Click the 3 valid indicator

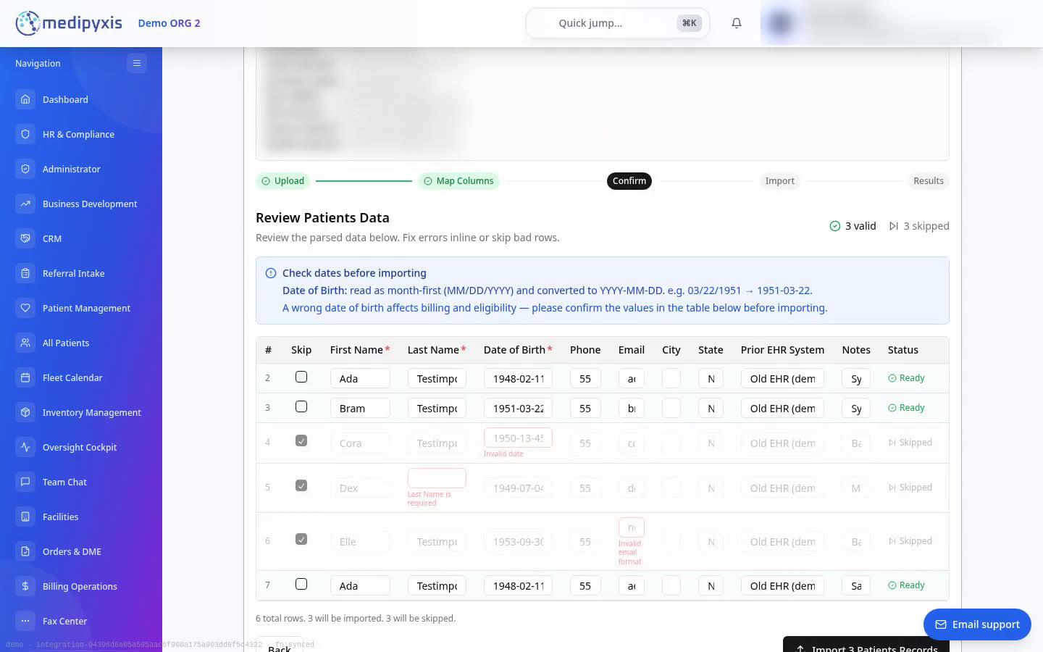click(x=853, y=226)
